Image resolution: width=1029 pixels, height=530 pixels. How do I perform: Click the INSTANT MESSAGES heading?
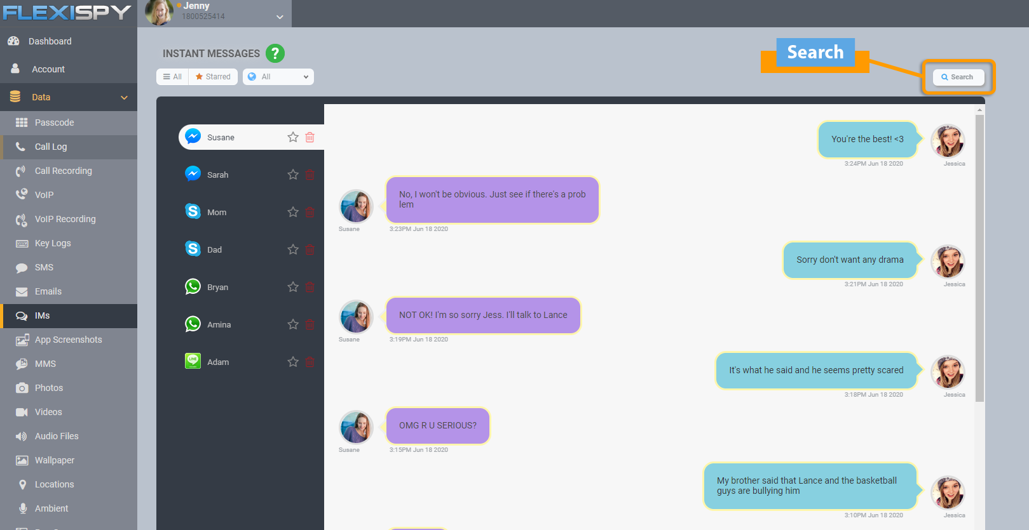[x=211, y=53]
